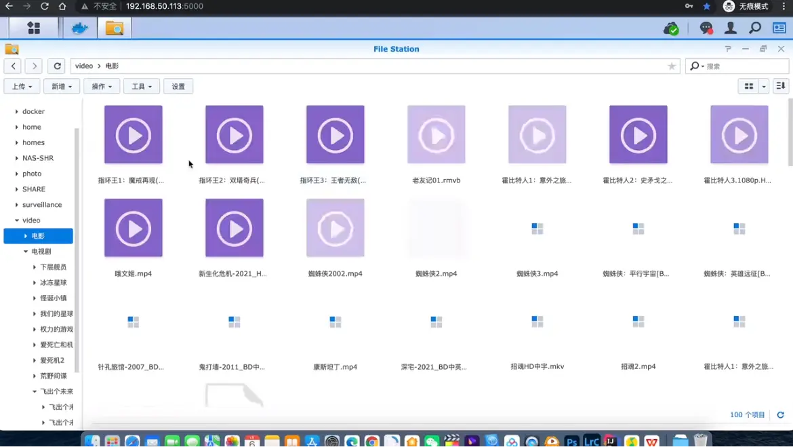Click the cloud sync status icon

[x=671, y=28]
